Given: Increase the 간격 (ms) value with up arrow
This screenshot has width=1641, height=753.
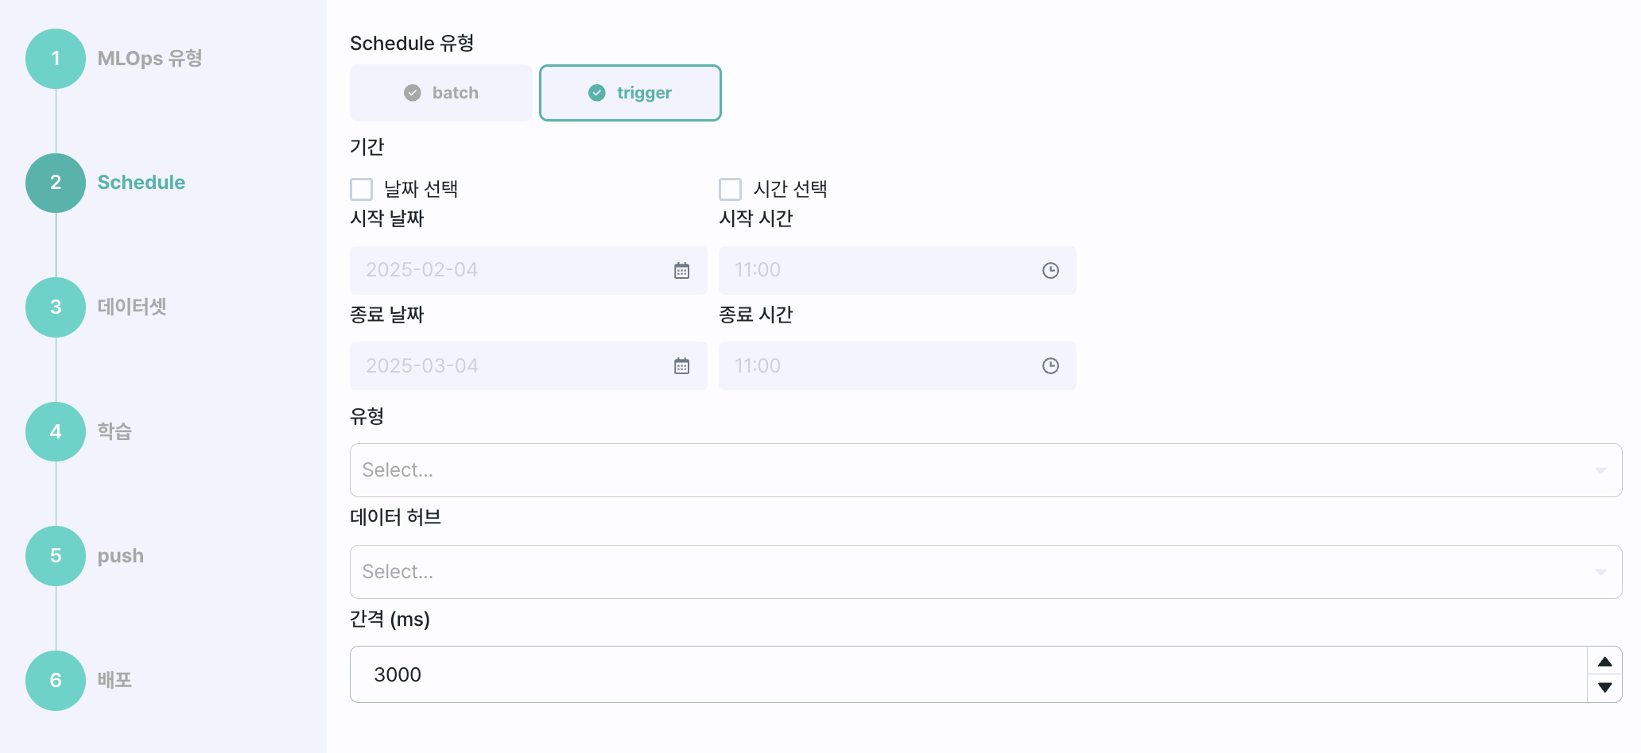Looking at the screenshot, I should [x=1604, y=662].
